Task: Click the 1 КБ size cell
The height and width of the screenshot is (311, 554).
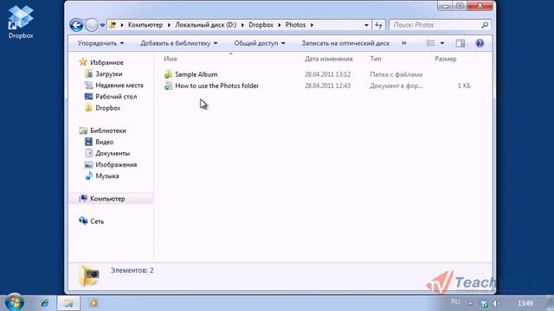Action: point(464,86)
